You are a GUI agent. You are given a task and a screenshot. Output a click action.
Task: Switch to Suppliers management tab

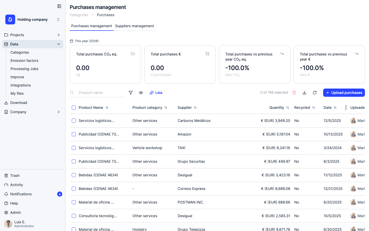(x=135, y=26)
